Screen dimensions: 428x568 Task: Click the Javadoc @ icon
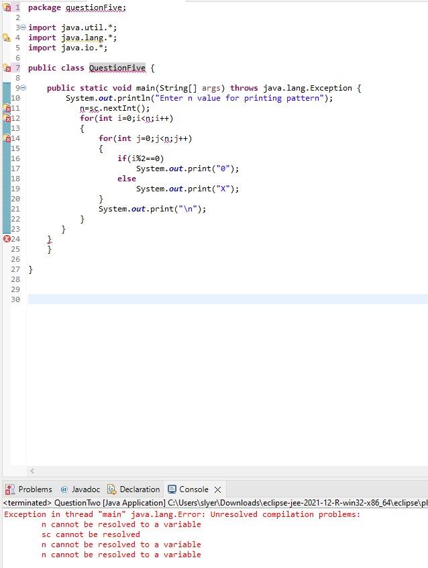(64, 489)
